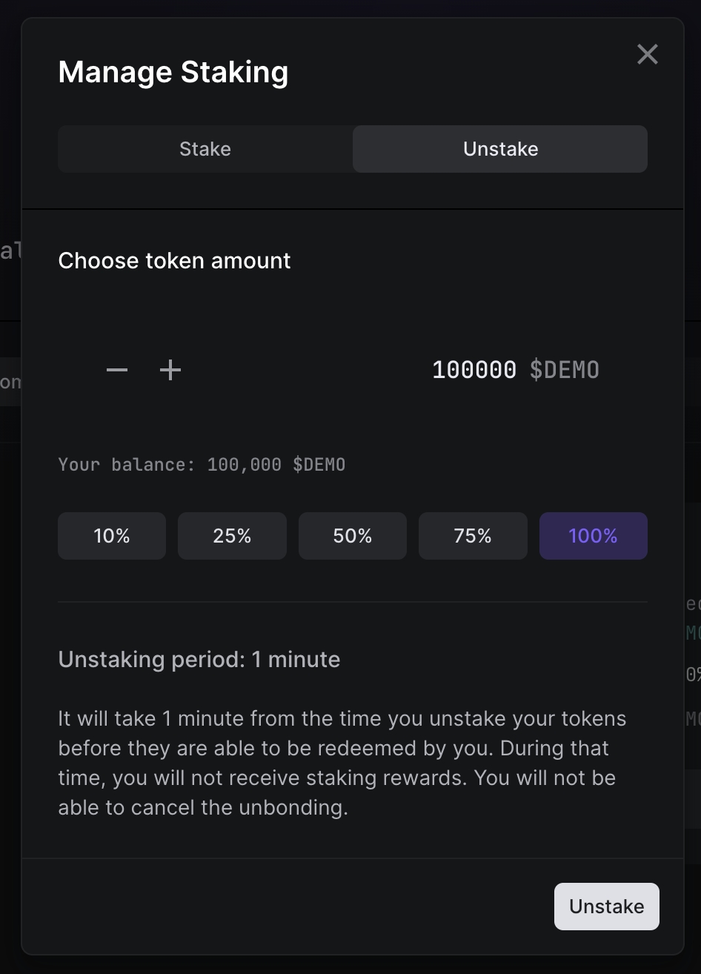701x974 pixels.
Task: Click the 'Unstaking period: 1 minute' heading
Action: click(199, 660)
